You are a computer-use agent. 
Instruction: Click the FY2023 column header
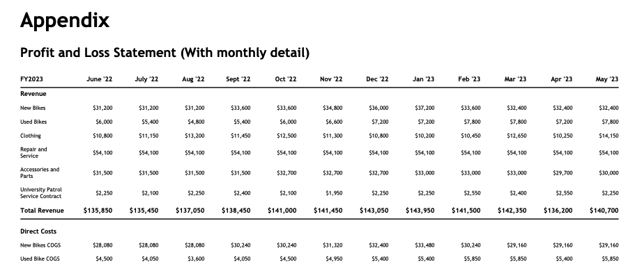31,79
